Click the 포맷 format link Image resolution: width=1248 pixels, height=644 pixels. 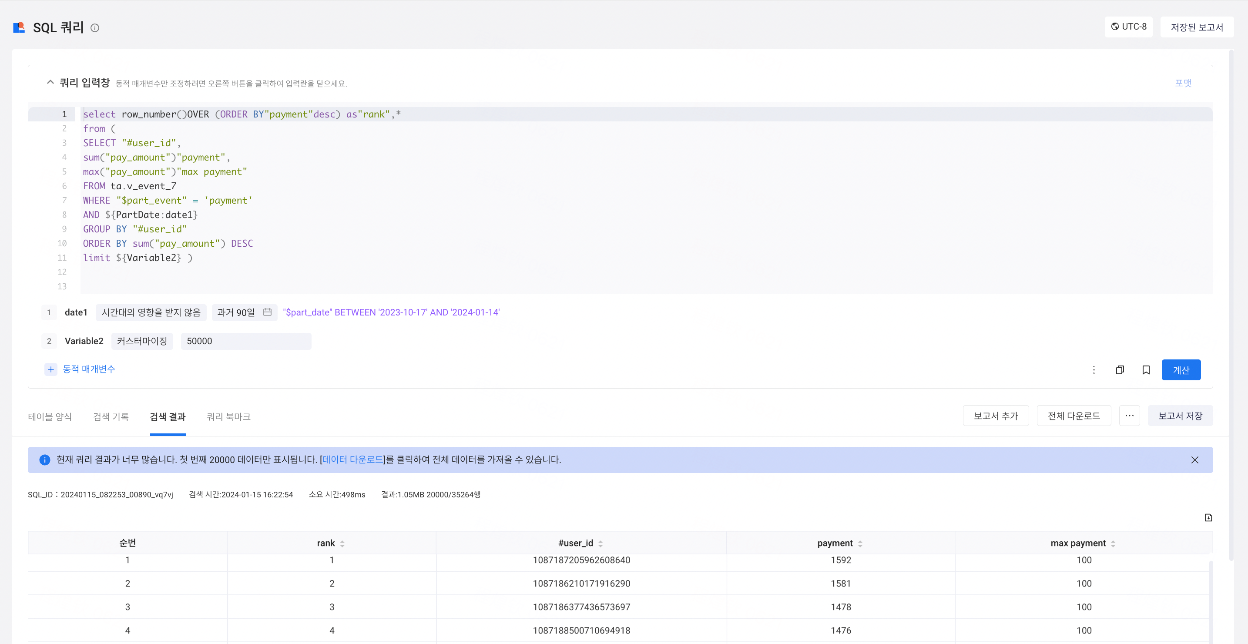tap(1183, 83)
